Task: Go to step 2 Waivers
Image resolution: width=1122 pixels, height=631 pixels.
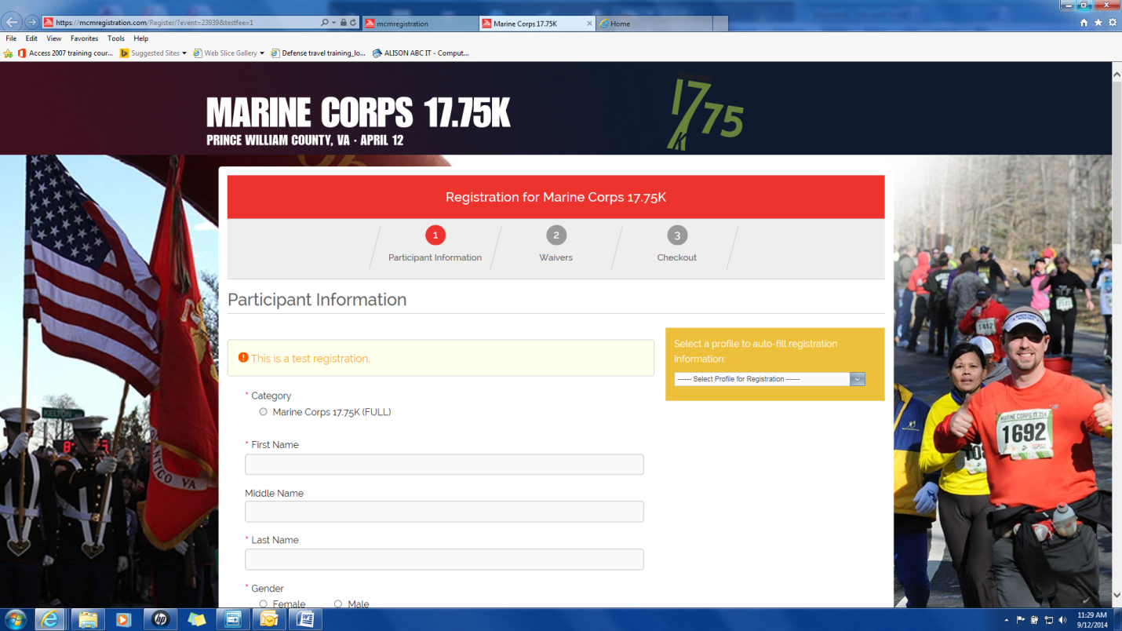Action: 556,244
